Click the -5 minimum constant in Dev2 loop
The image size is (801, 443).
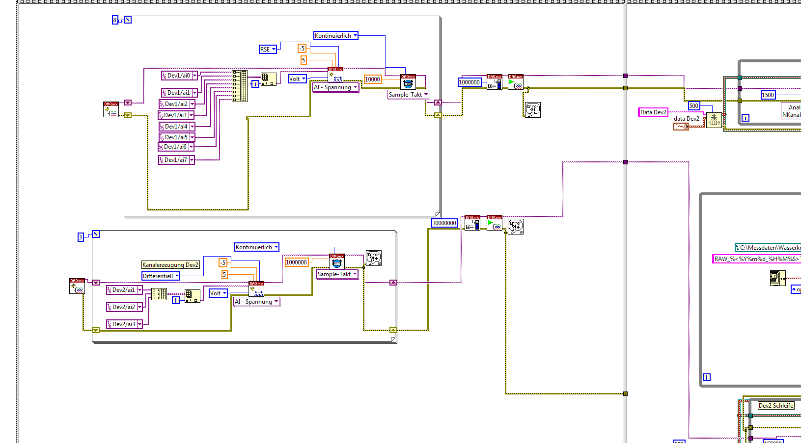(x=223, y=263)
